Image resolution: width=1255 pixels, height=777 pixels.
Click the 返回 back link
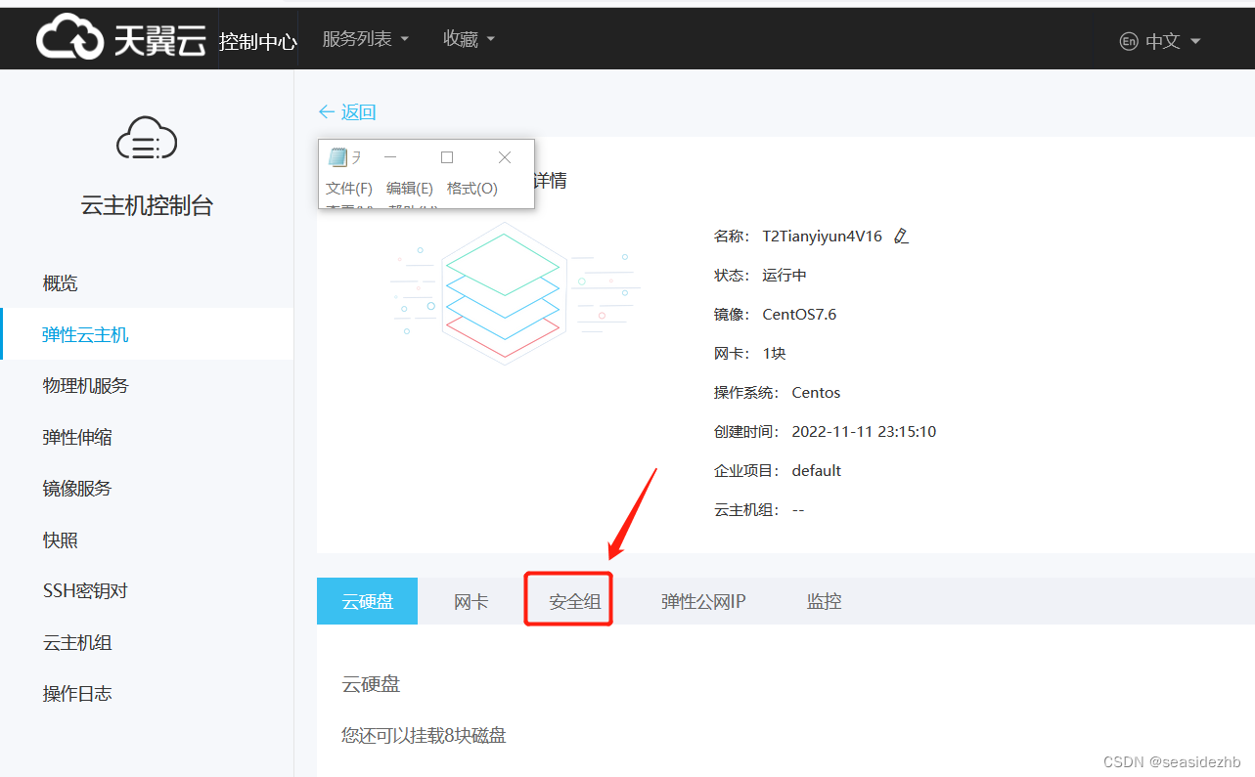tap(347, 111)
